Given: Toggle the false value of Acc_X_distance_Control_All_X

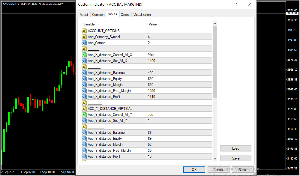Looking at the screenshot, I should (179, 55).
